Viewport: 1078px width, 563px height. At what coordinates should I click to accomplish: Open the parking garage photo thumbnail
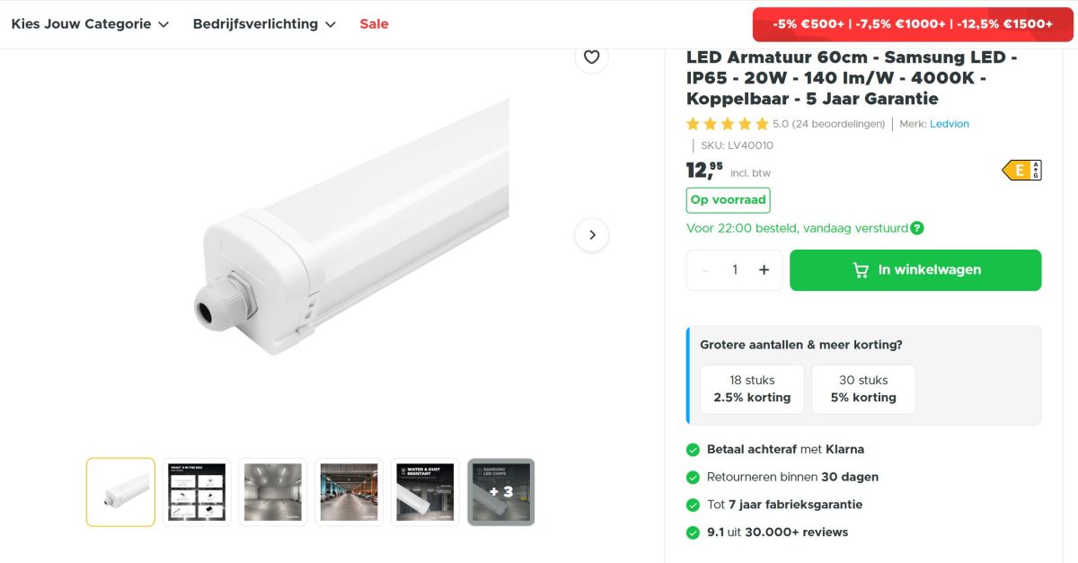coord(349,492)
